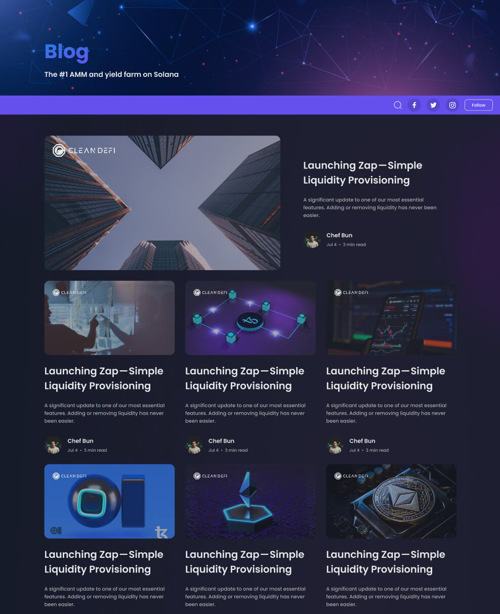Click Clean DeFi logo on skyscraper image
500x614 pixels.
[84, 150]
